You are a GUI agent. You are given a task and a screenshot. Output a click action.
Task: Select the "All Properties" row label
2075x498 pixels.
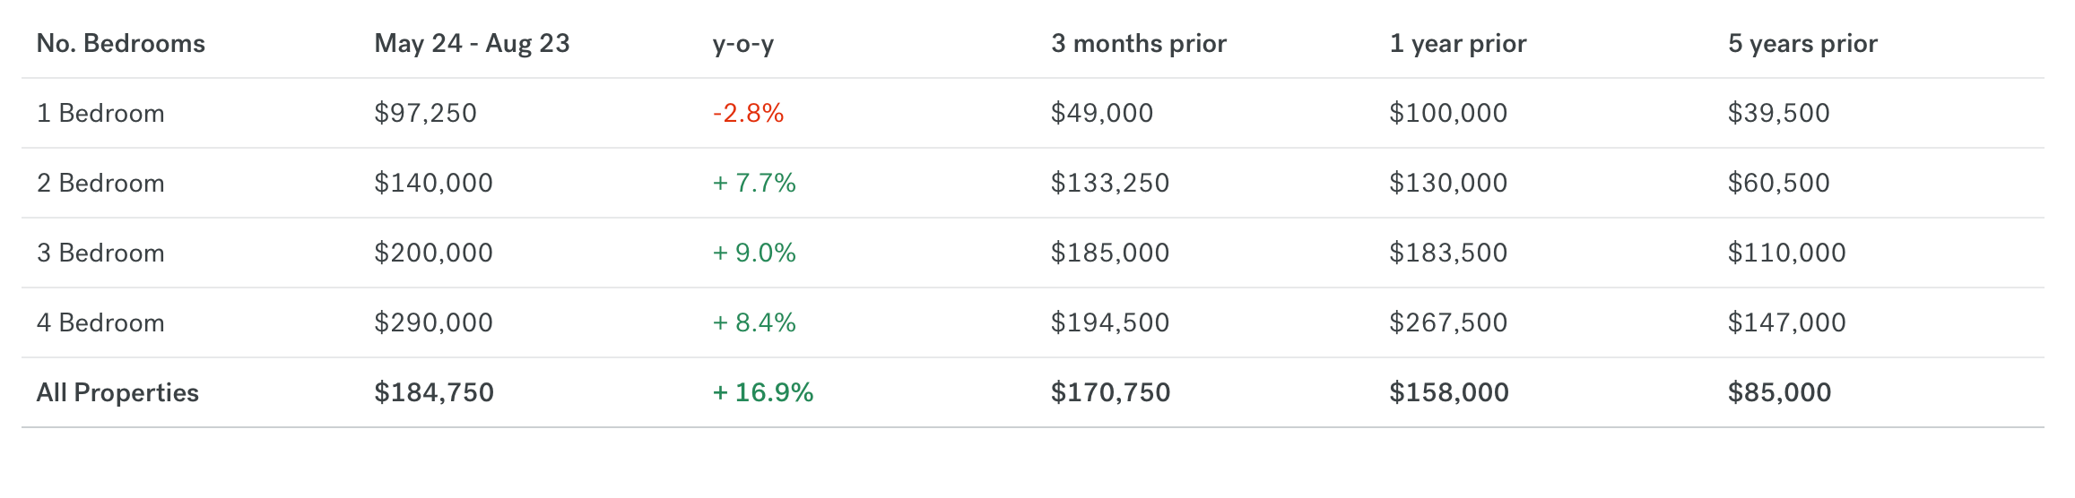(x=117, y=393)
